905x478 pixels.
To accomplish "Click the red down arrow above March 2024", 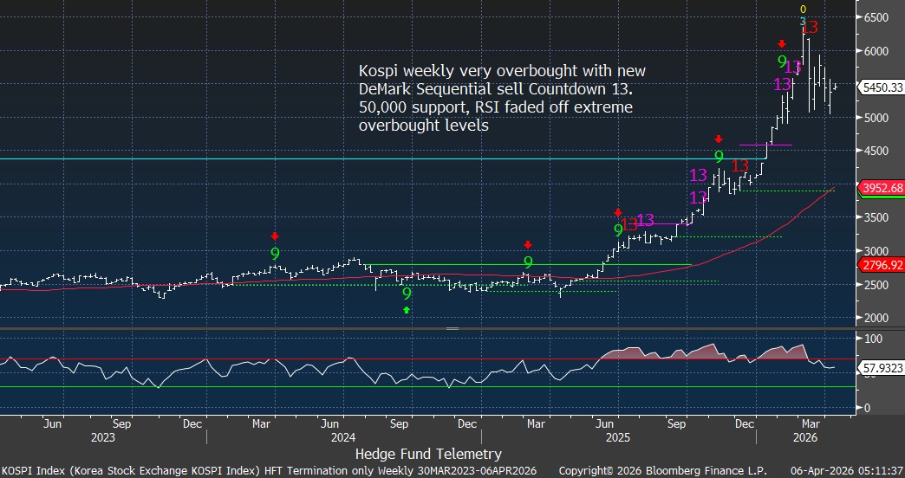I will click(275, 236).
